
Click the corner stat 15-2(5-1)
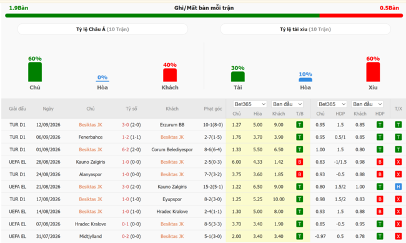pos(213,187)
